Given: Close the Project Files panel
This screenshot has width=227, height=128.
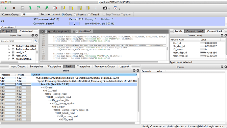Looking at the screenshot, I should (37, 35).
